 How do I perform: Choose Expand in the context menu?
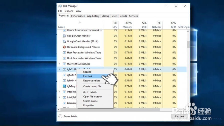point(95,72)
